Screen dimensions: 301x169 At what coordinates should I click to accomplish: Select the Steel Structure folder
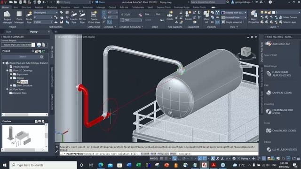click(x=24, y=85)
